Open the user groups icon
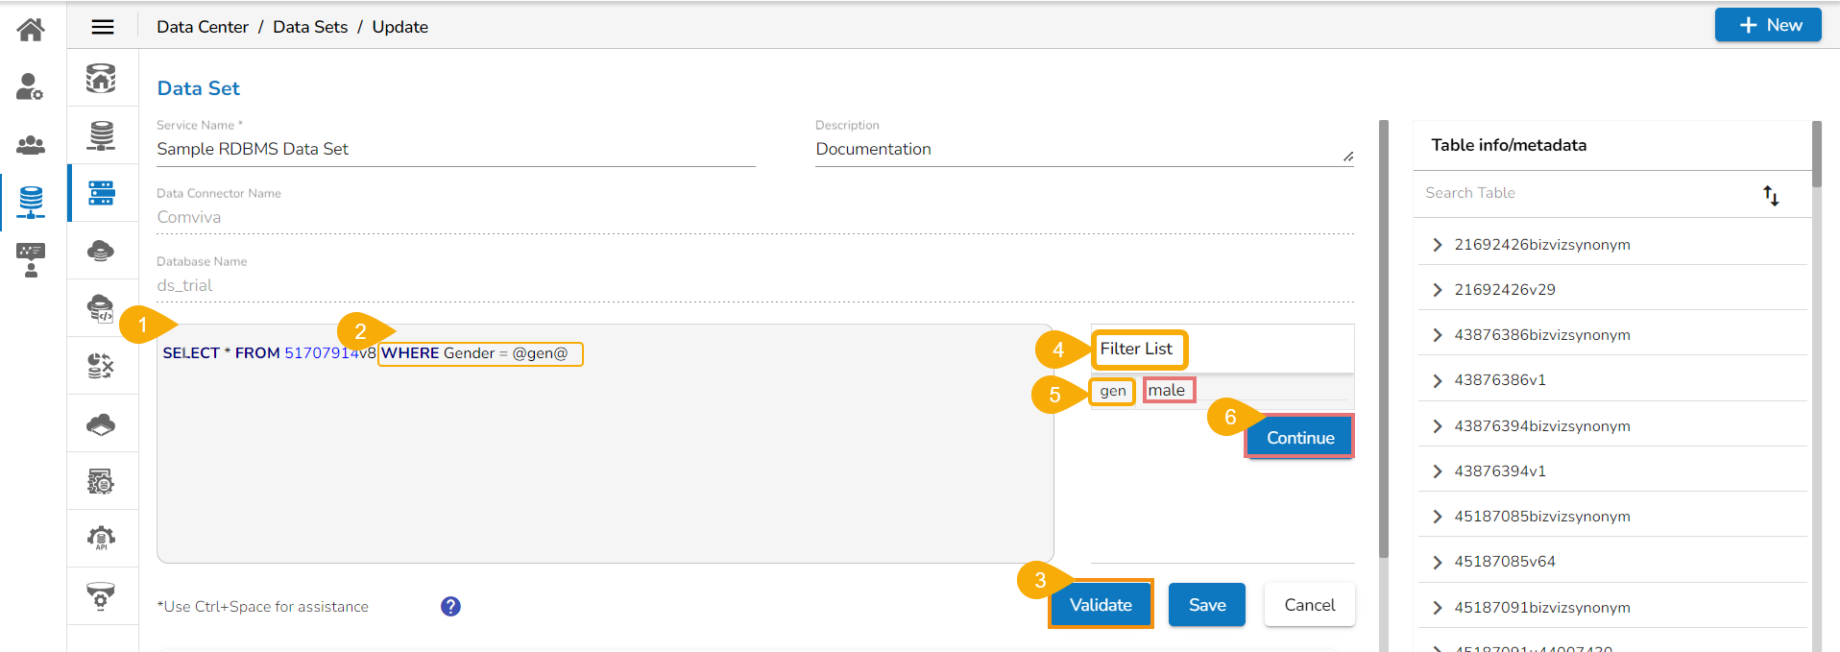Image resolution: width=1840 pixels, height=652 pixels. [31, 145]
